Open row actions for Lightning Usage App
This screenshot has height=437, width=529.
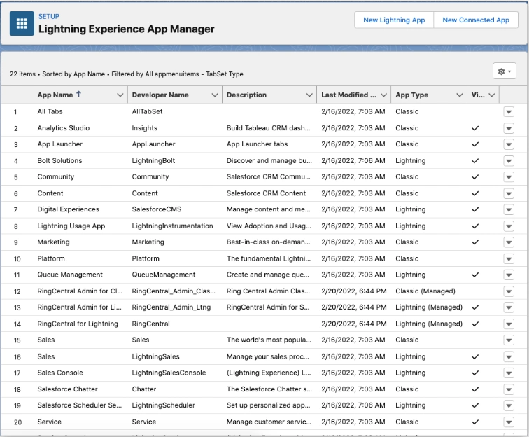(509, 226)
